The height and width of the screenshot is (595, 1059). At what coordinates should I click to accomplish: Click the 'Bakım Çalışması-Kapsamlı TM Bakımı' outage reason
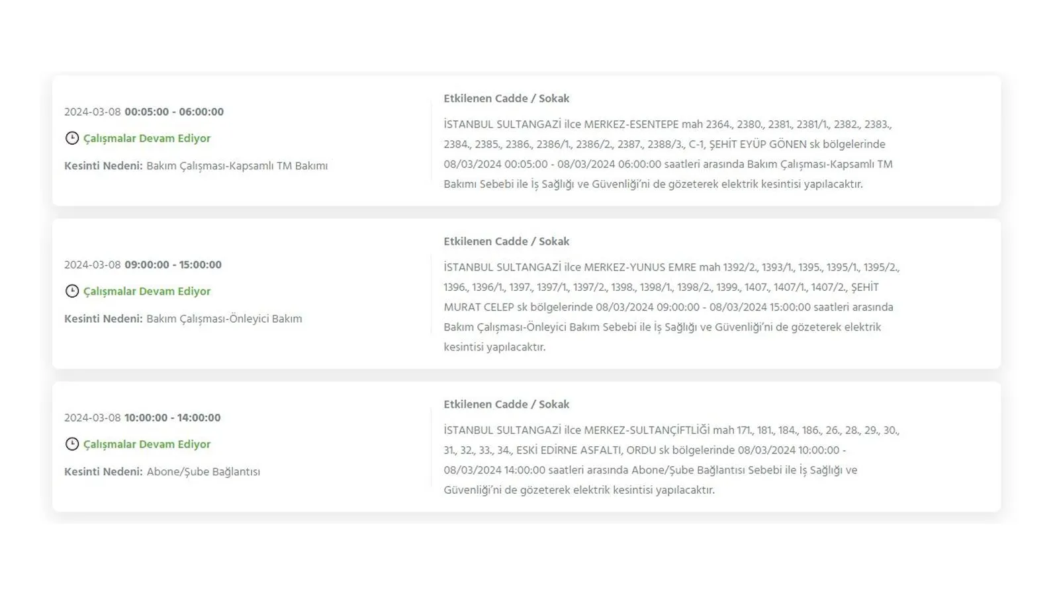[237, 166]
